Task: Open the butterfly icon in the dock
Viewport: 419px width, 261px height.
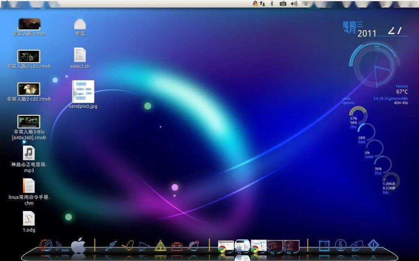Action: 128,246
